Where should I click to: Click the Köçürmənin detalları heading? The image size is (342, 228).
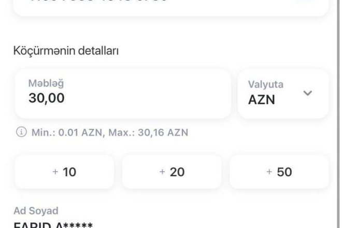click(66, 51)
